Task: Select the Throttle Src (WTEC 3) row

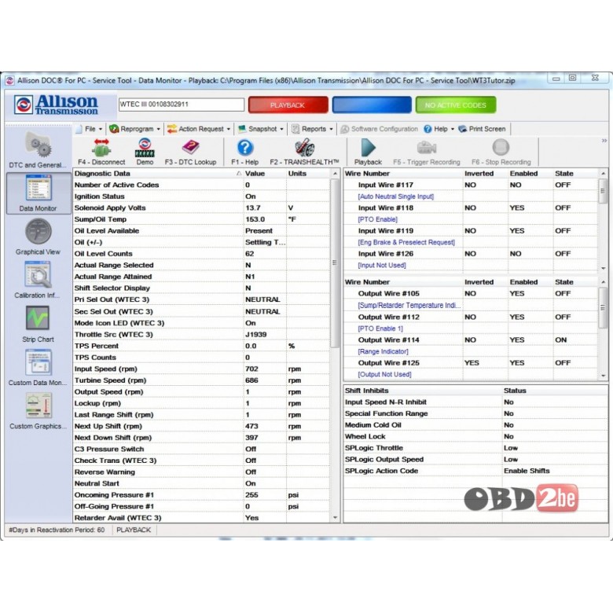Action: (201, 335)
